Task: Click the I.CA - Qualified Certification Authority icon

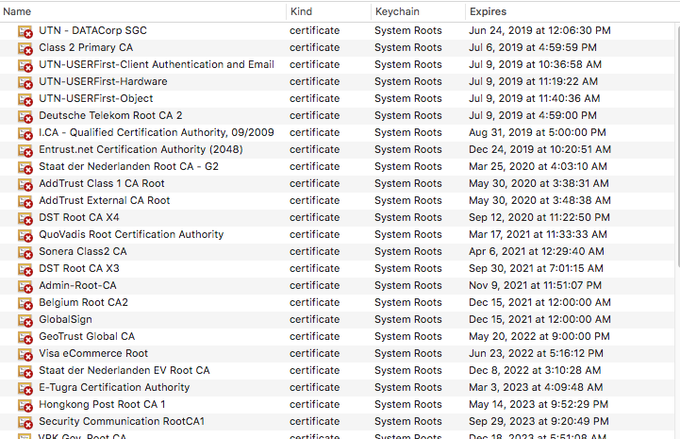Action: (x=25, y=133)
